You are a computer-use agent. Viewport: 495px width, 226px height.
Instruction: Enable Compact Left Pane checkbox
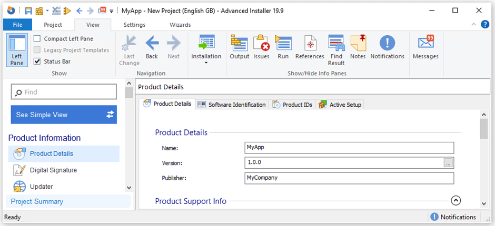click(37, 39)
